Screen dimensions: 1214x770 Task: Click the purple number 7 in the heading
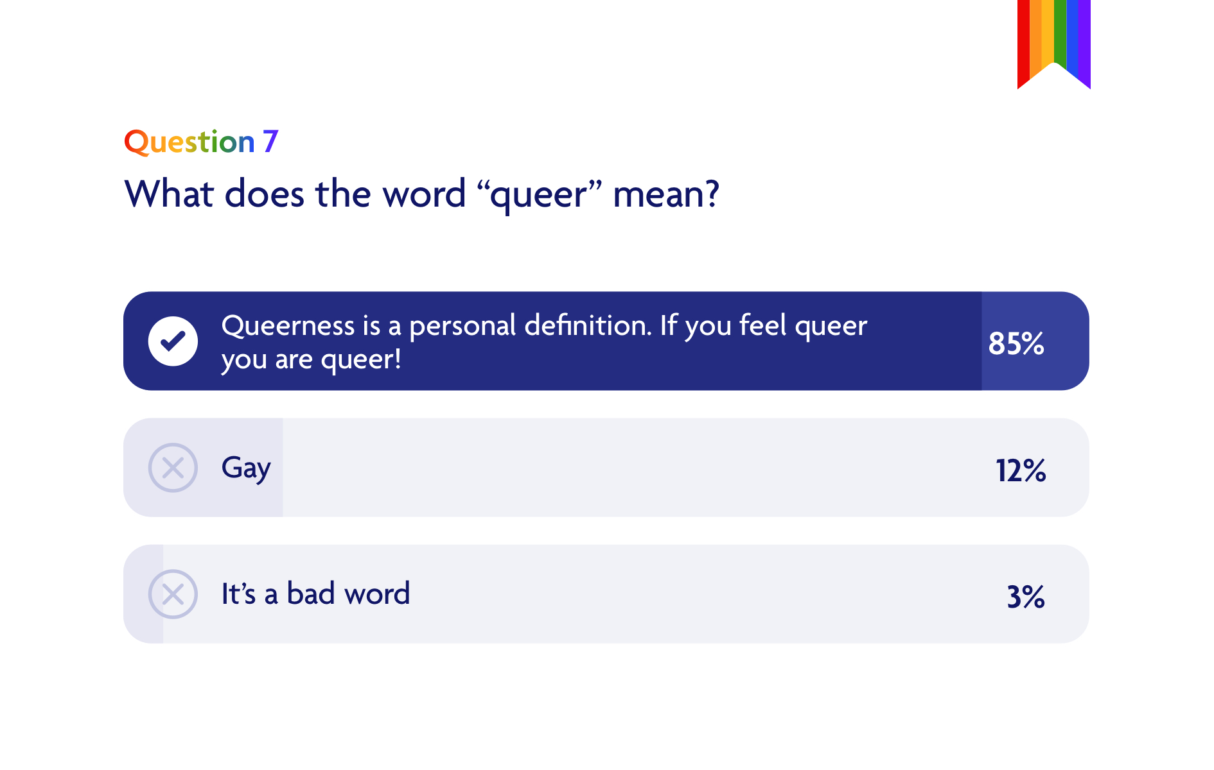tap(270, 142)
